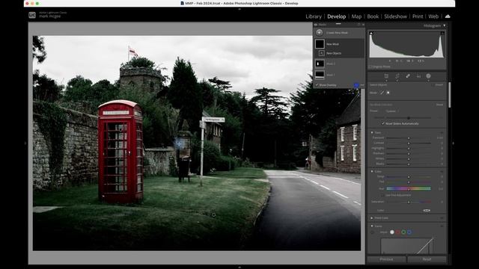Collapse the Tone section triangle

tap(372, 133)
